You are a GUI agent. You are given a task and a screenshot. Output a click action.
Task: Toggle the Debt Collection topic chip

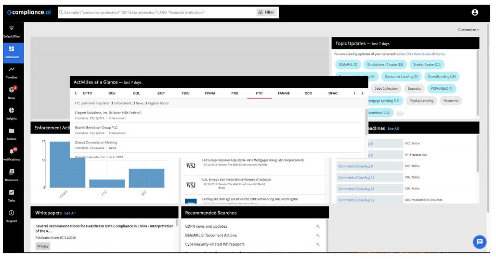[x=386, y=88]
